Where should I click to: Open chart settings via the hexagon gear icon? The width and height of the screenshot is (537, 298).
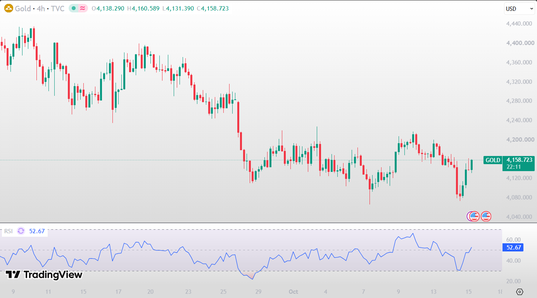coord(520,292)
